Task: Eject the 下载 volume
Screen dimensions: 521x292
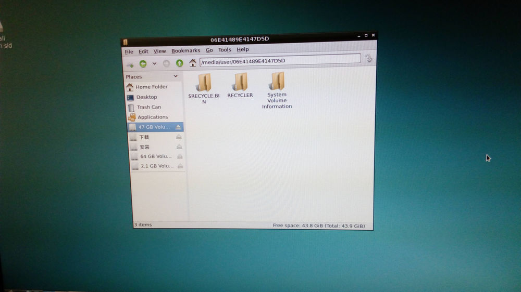Action: [179, 137]
